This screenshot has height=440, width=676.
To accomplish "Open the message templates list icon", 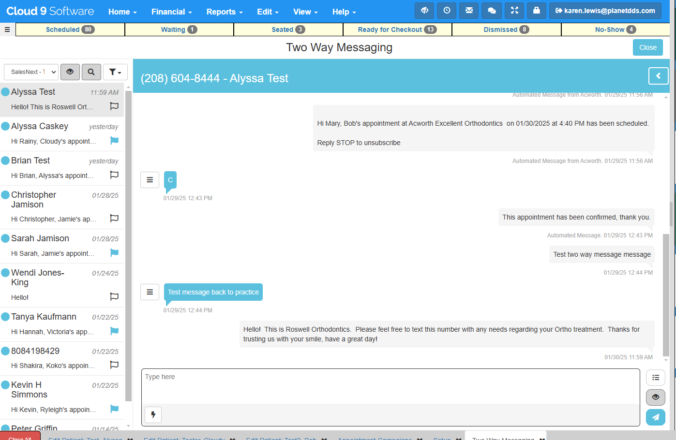I will (656, 378).
